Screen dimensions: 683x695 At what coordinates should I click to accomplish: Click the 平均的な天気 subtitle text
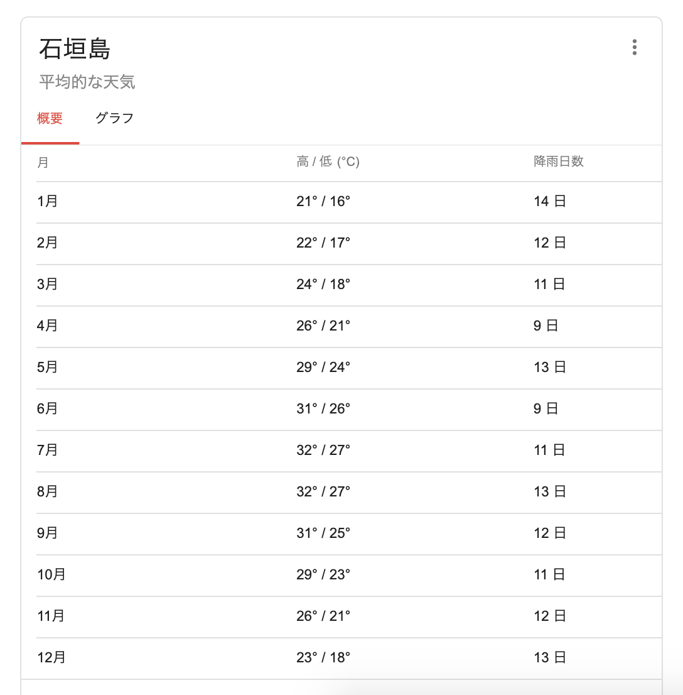pyautogui.click(x=87, y=82)
